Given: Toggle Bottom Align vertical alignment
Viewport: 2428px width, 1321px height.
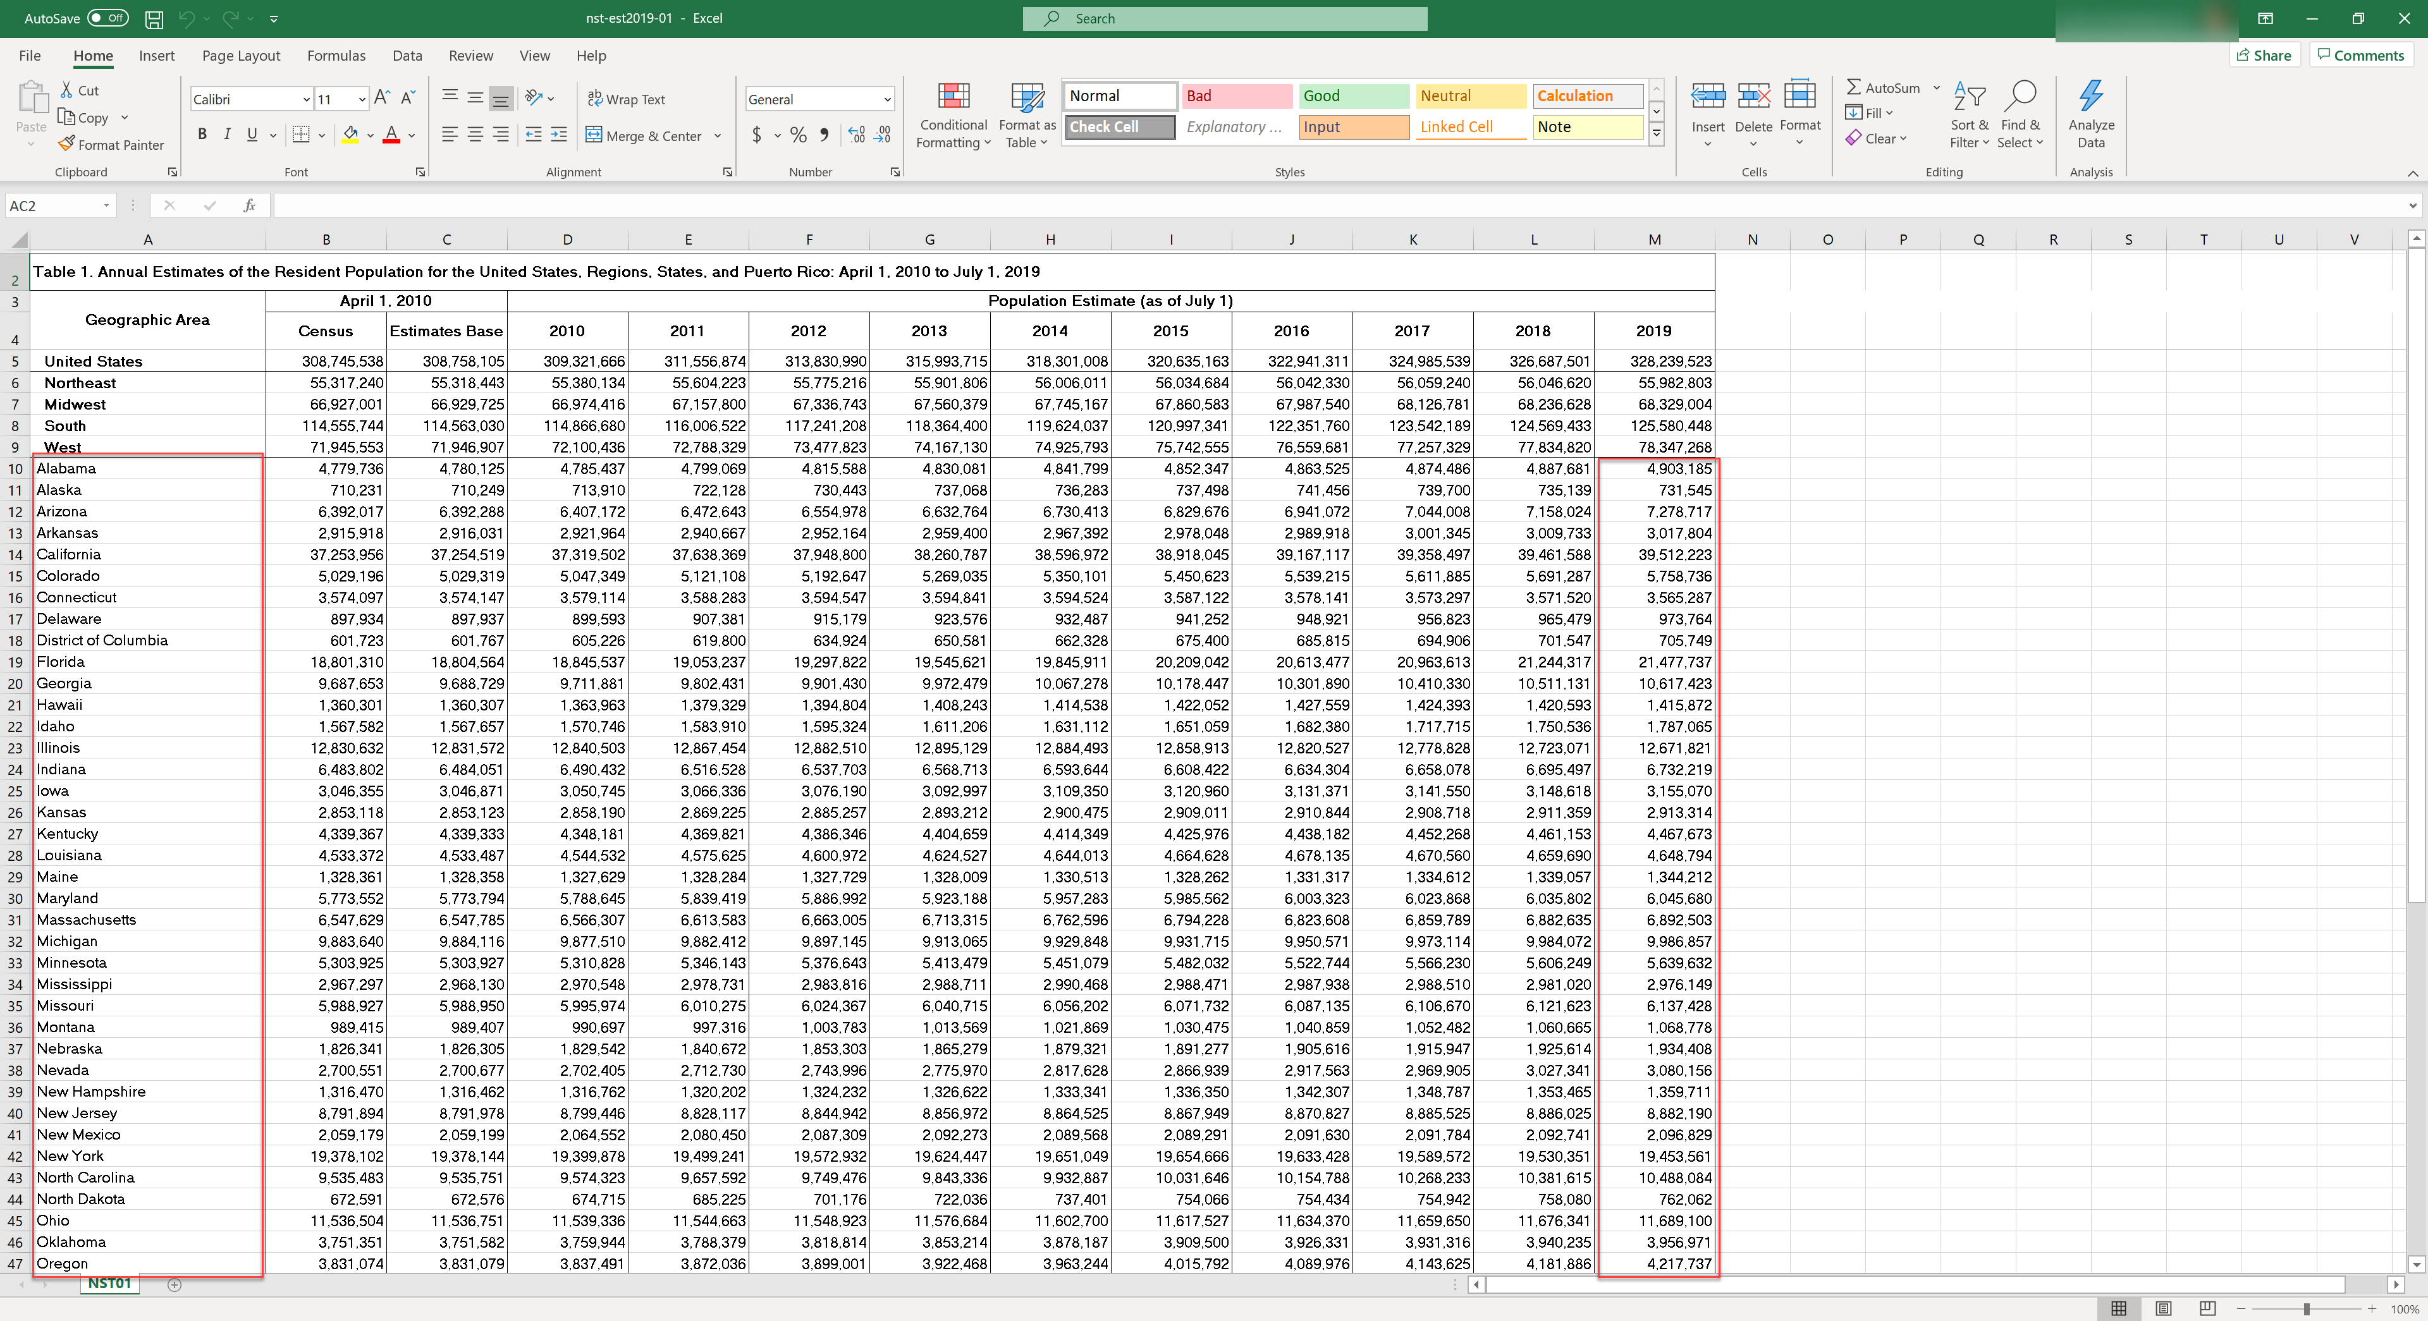Looking at the screenshot, I should (501, 98).
